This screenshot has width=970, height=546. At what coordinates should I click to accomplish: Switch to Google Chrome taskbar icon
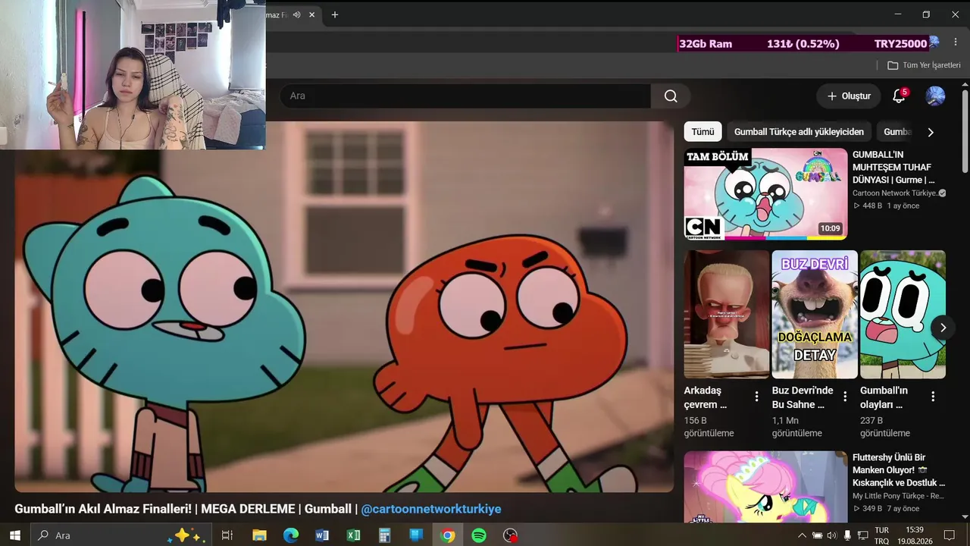coord(447,535)
